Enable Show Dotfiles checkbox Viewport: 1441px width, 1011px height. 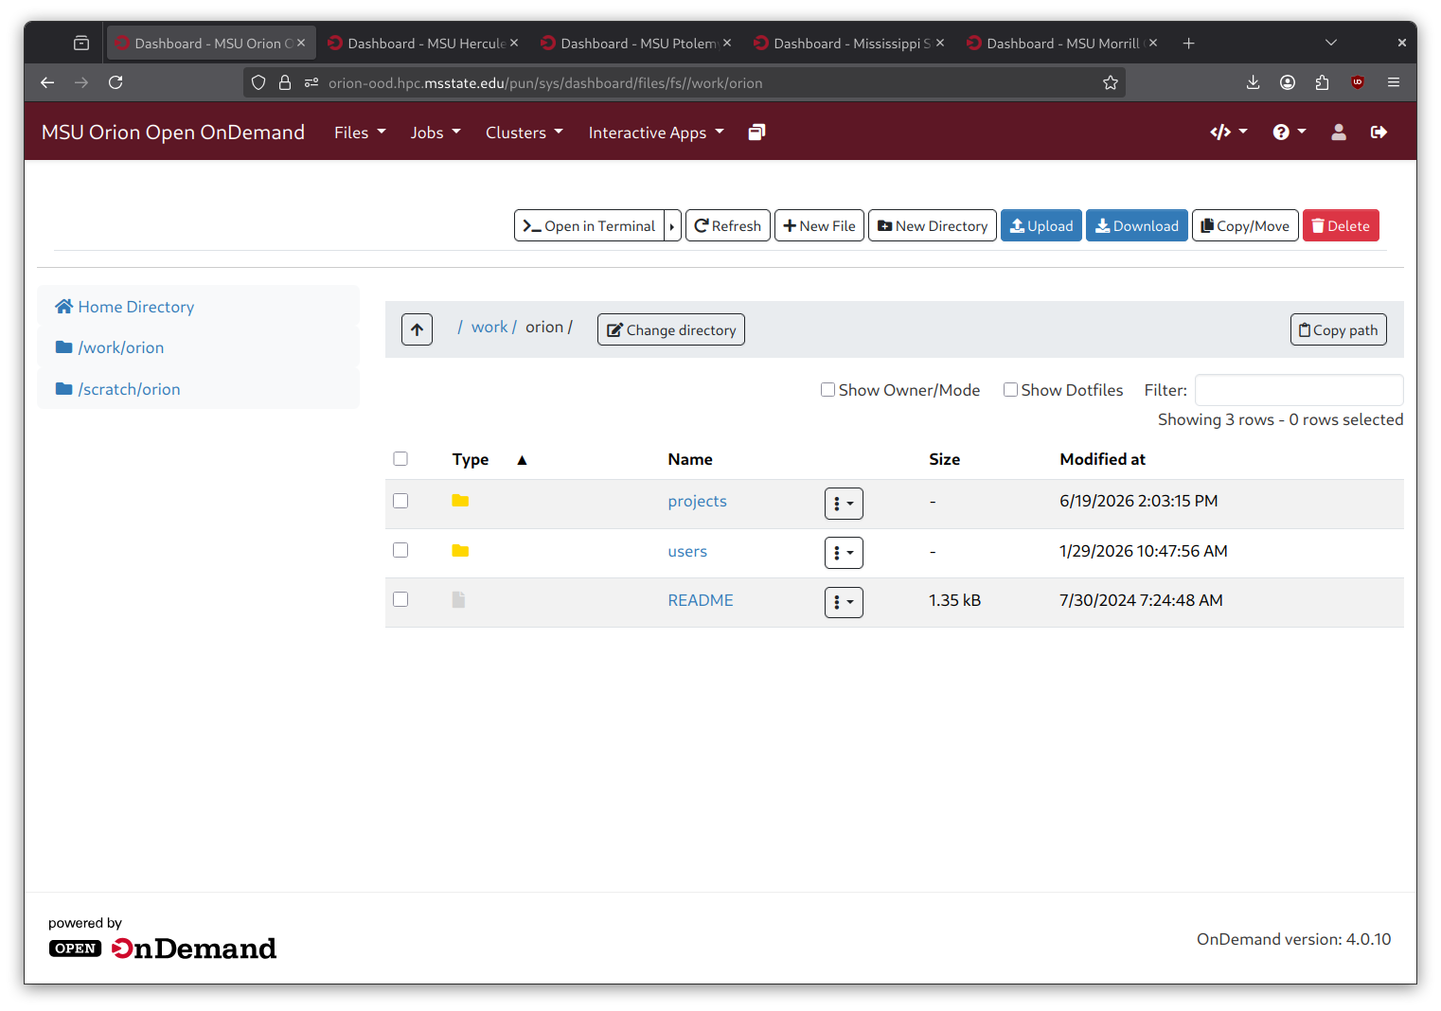click(1010, 390)
